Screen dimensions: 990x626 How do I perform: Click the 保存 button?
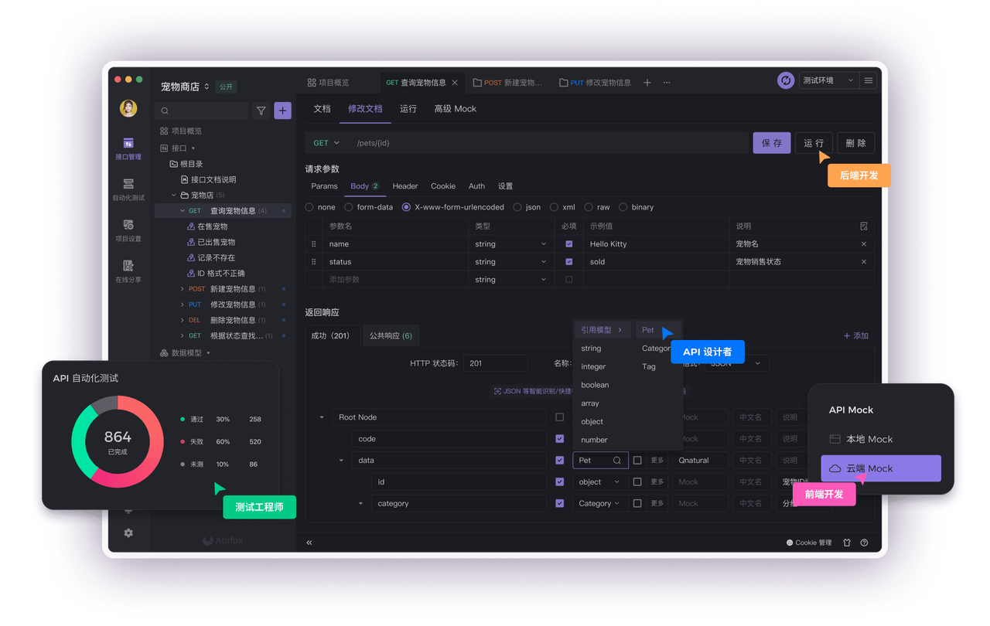coord(771,142)
